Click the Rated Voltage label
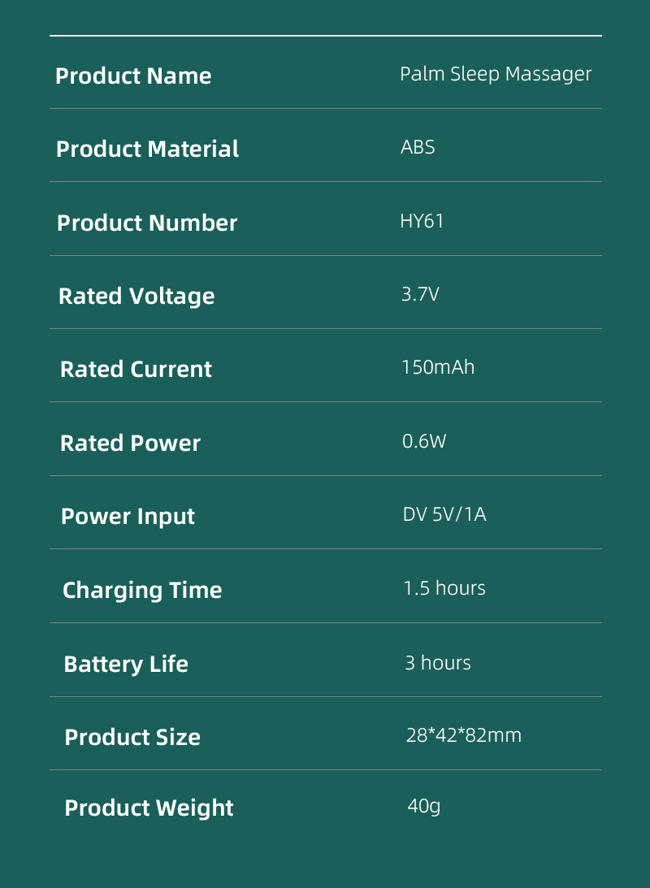Viewport: 650px width, 888px height. [136, 296]
